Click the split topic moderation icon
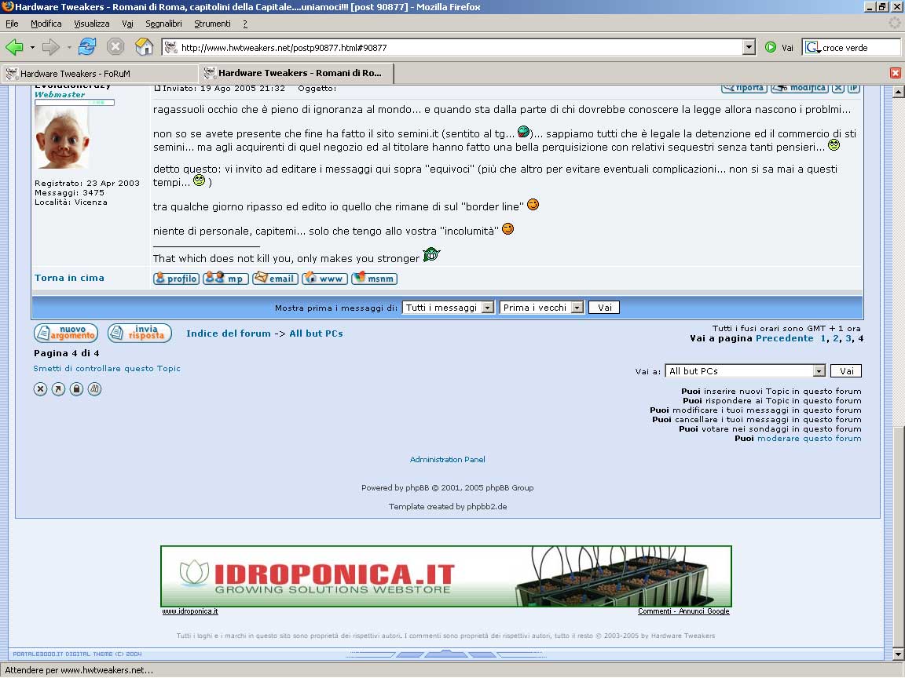 (x=94, y=389)
